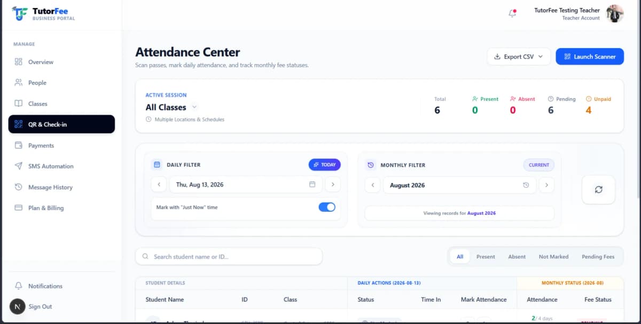Click the history icon in month field
The height and width of the screenshot is (324, 641).
pos(526,185)
